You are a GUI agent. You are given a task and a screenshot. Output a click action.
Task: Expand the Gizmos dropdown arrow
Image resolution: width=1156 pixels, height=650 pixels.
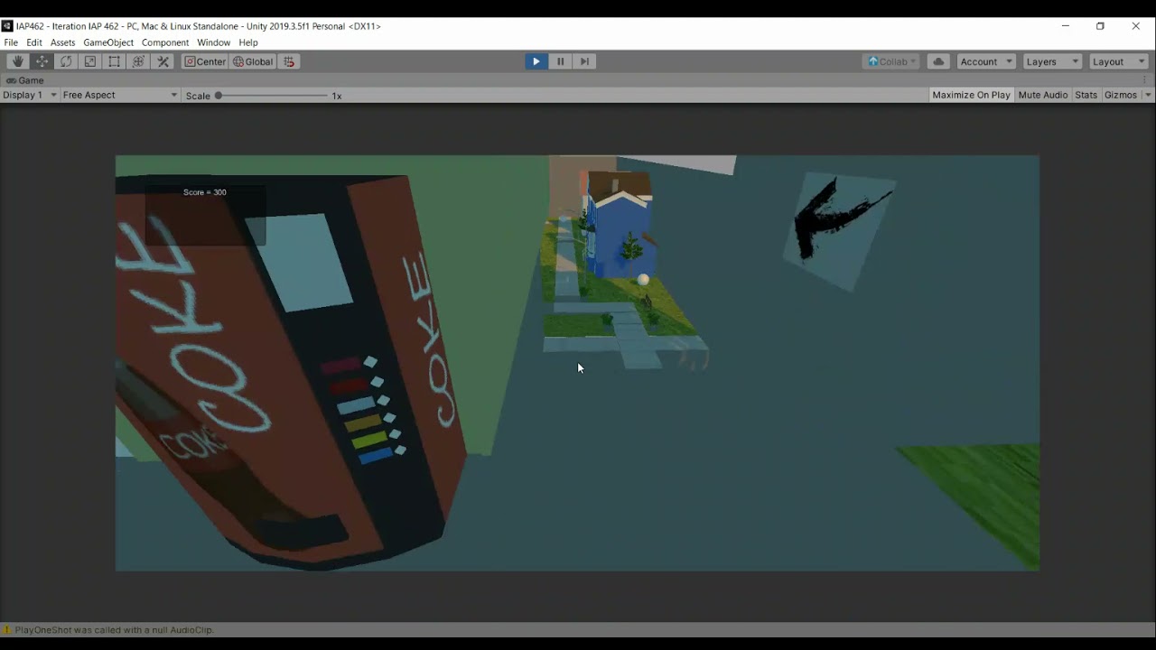pyautogui.click(x=1148, y=95)
